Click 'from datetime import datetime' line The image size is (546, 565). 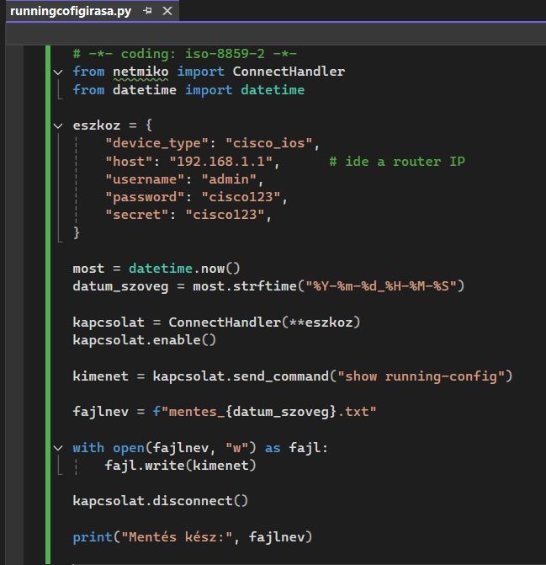click(x=188, y=90)
